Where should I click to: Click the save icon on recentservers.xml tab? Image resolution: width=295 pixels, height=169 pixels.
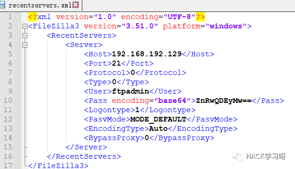click(x=2, y=5)
